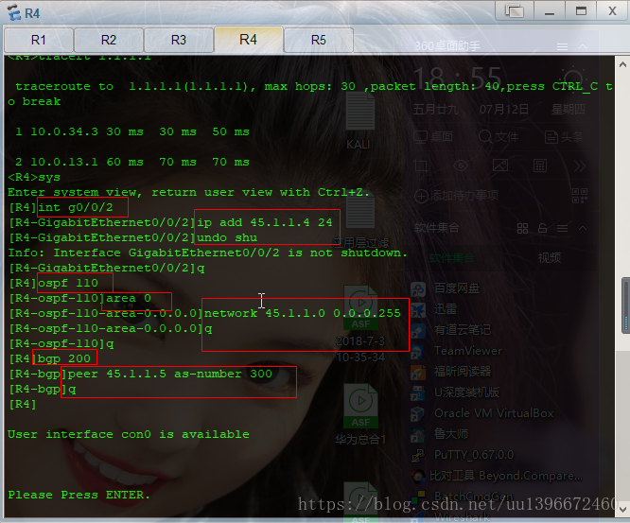Click the 过滤 desktop document file icon
The height and width of the screenshot is (523, 630).
360,221
